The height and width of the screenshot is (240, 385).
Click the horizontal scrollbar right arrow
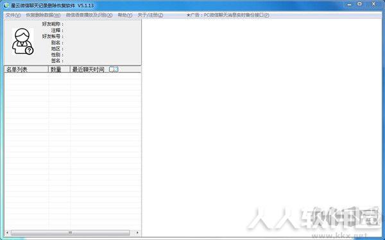pyautogui.click(x=137, y=232)
